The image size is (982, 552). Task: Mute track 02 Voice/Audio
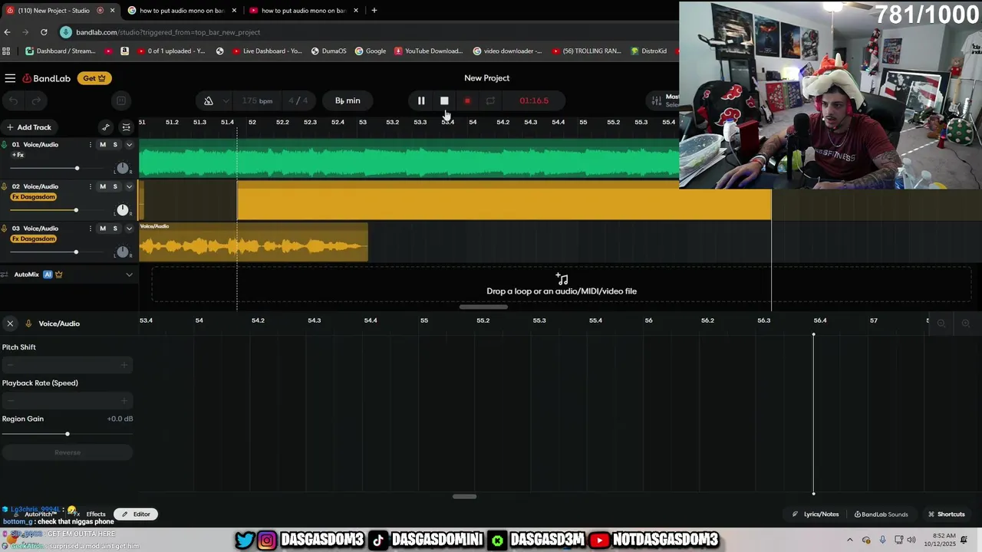pos(103,186)
